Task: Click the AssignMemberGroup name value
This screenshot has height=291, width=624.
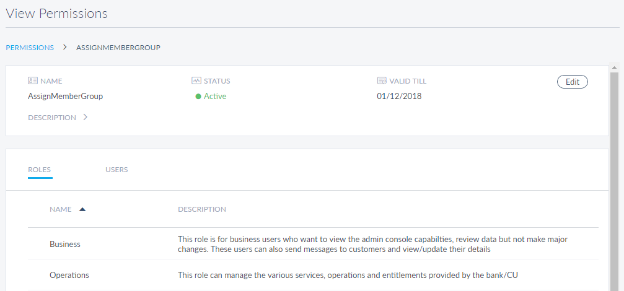Action: coord(65,96)
